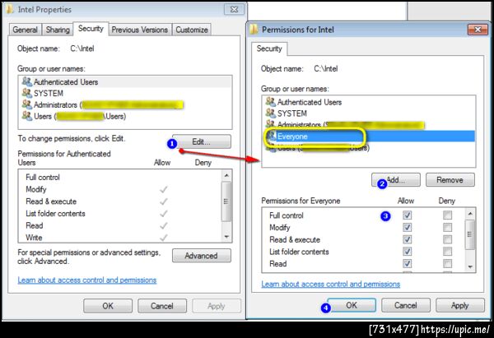Click OK in Intel Properties window
The height and width of the screenshot is (338, 494).
108,306
